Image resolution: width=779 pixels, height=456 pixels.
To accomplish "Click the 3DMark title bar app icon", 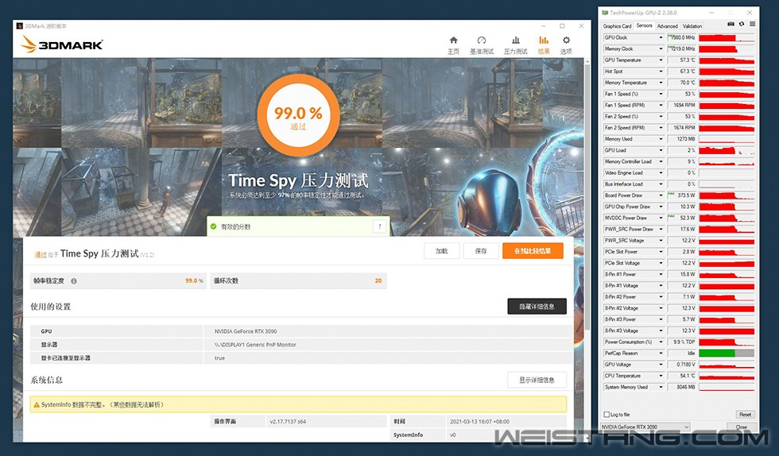I will tap(19, 26).
